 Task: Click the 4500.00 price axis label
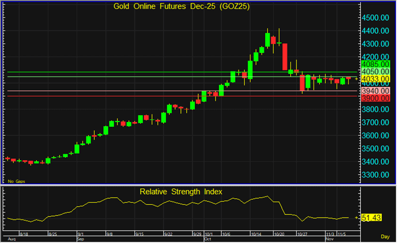tap(377, 17)
